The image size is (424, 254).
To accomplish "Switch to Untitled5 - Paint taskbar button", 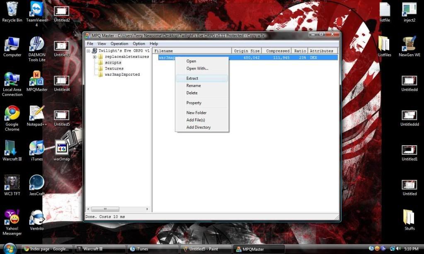I will 205,249.
